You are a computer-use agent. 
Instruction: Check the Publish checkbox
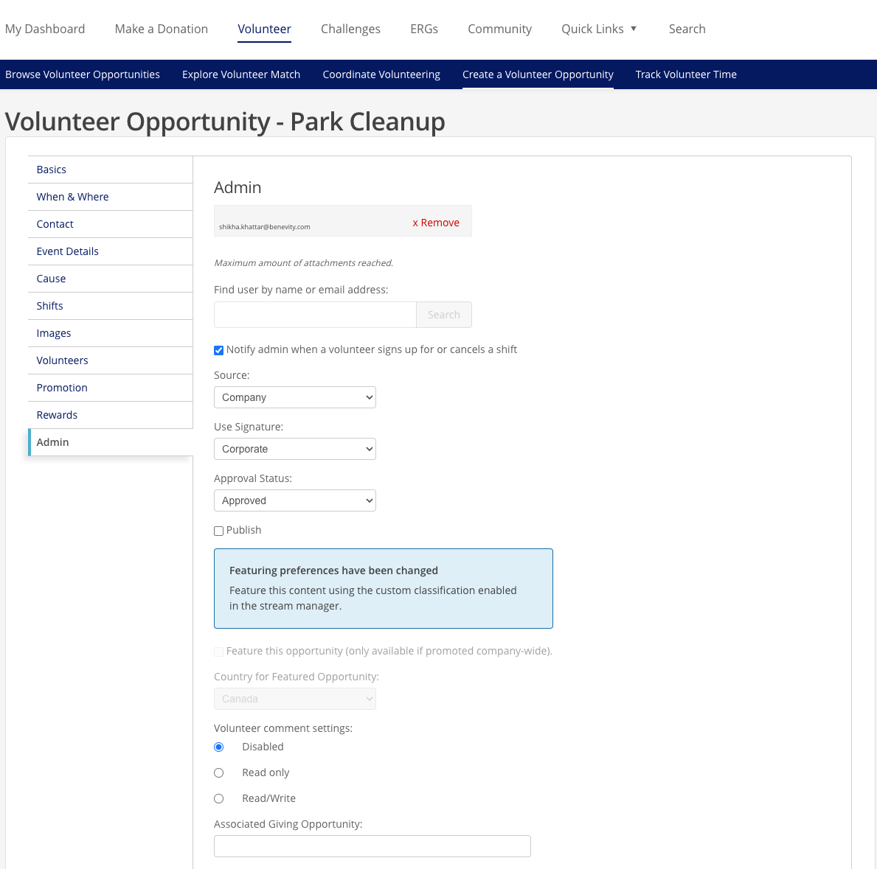coord(218,531)
